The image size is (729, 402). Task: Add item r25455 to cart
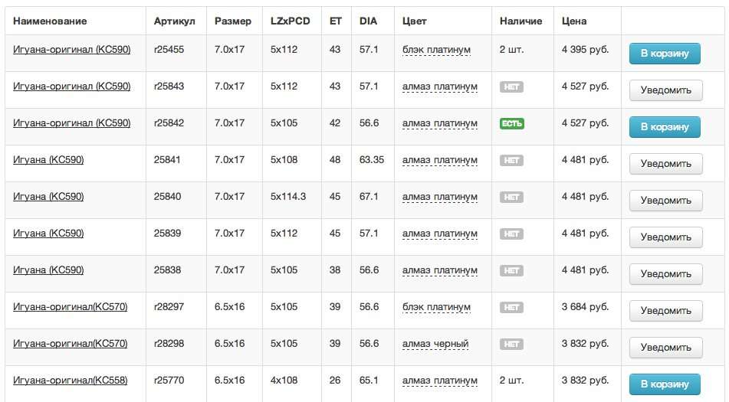(665, 54)
